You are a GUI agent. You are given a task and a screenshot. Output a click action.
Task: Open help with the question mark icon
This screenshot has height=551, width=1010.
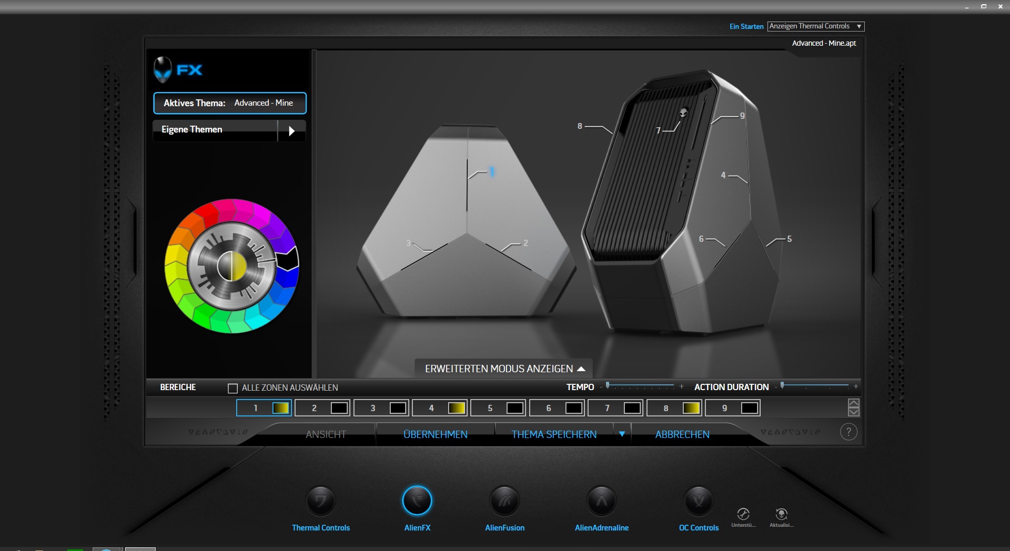848,432
